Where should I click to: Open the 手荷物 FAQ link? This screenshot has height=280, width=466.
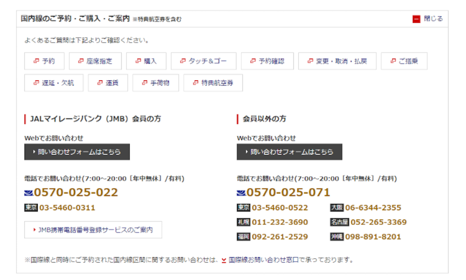tap(156, 83)
